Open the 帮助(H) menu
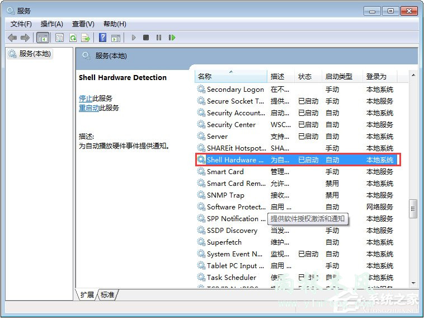 point(115,24)
